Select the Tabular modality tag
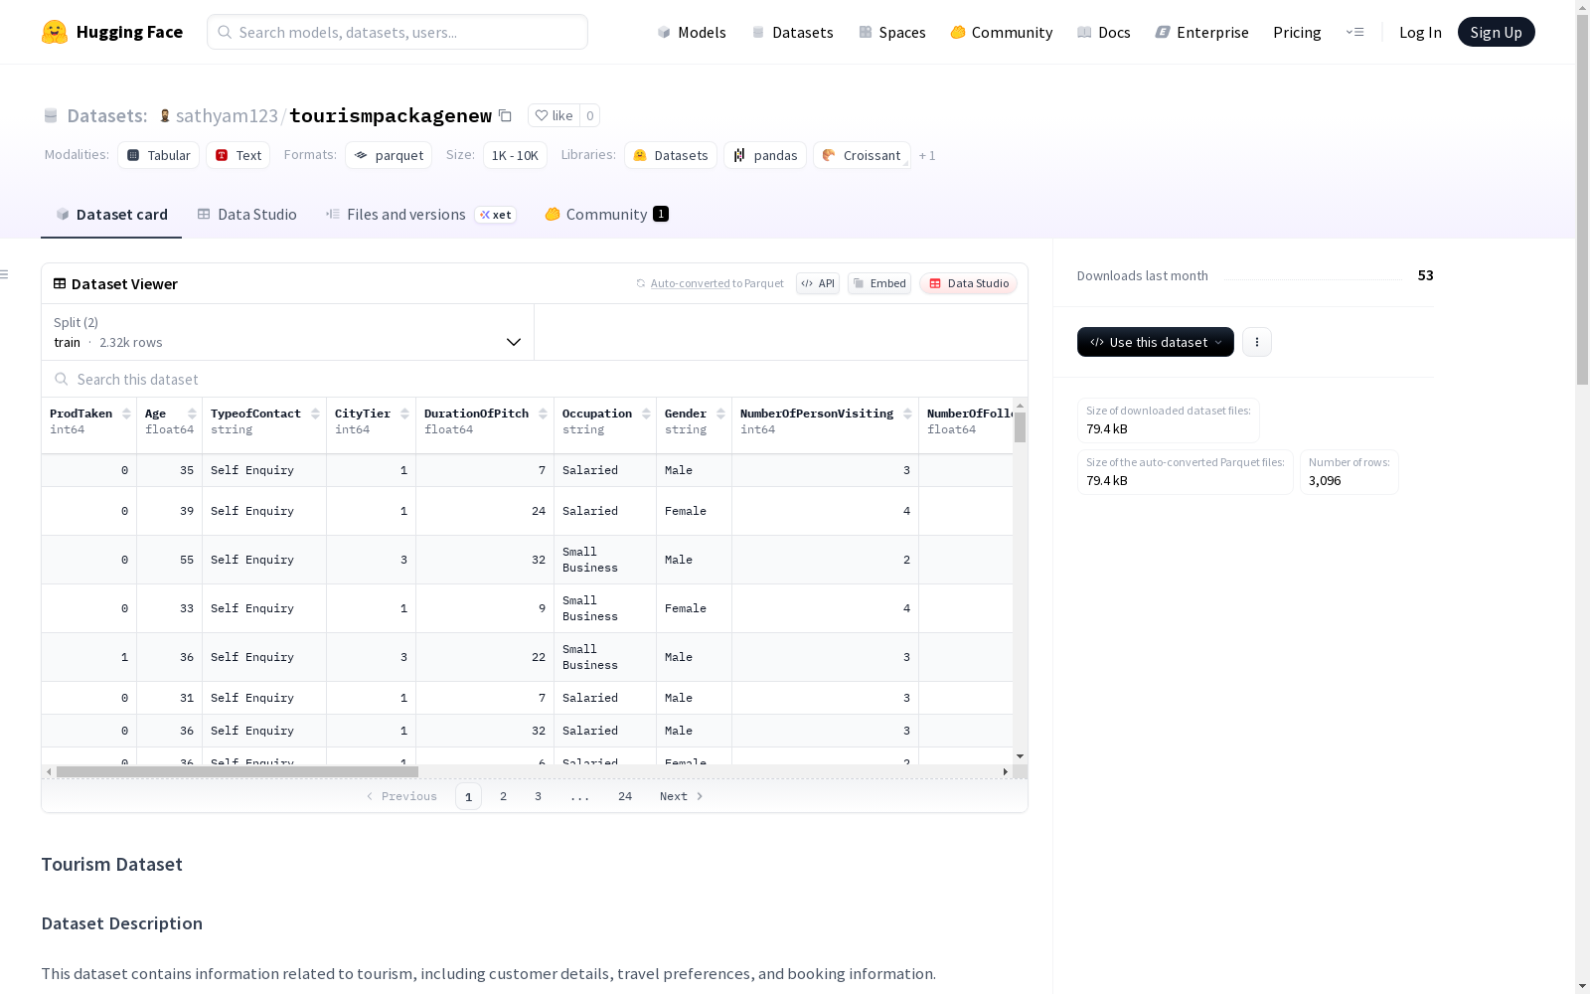1590x994 pixels. tap(159, 155)
